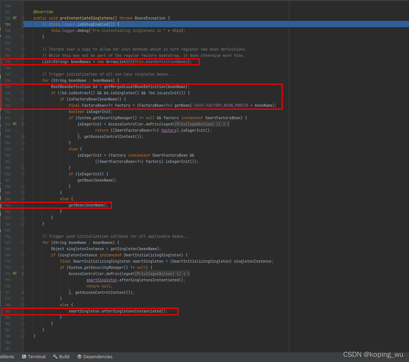Collapse getSecurityManager if block at line 744
This screenshot has height=362, width=409.
23,118
